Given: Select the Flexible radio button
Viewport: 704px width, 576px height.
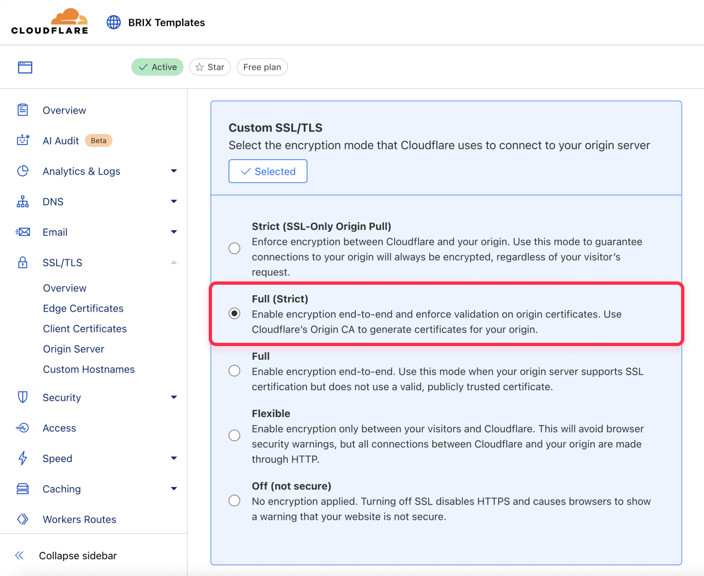Looking at the screenshot, I should [235, 435].
